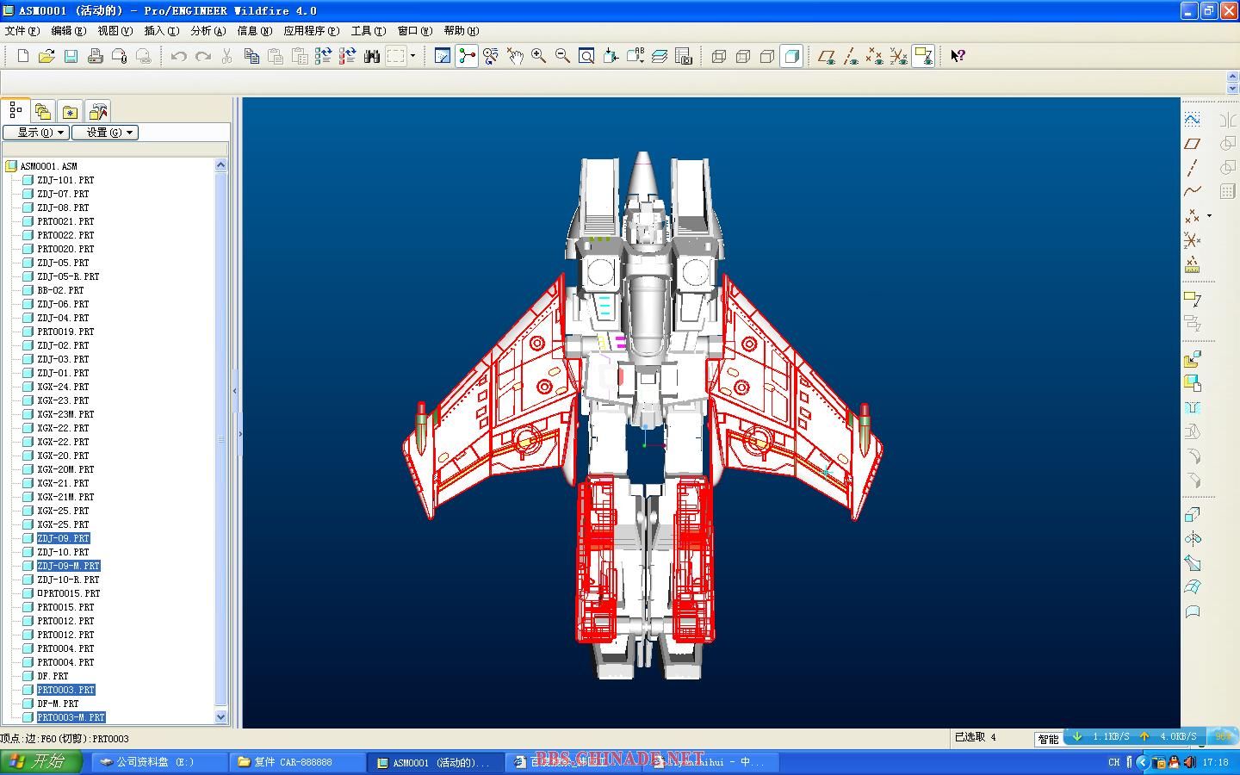
Task: Select ZDJ-10.PRT in the model tree
Action: [x=63, y=552]
